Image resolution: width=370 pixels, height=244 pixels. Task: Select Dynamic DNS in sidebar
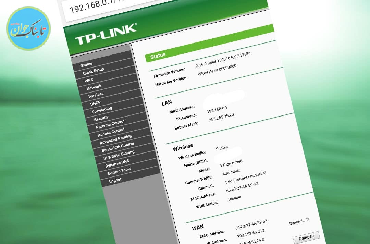(x=117, y=163)
